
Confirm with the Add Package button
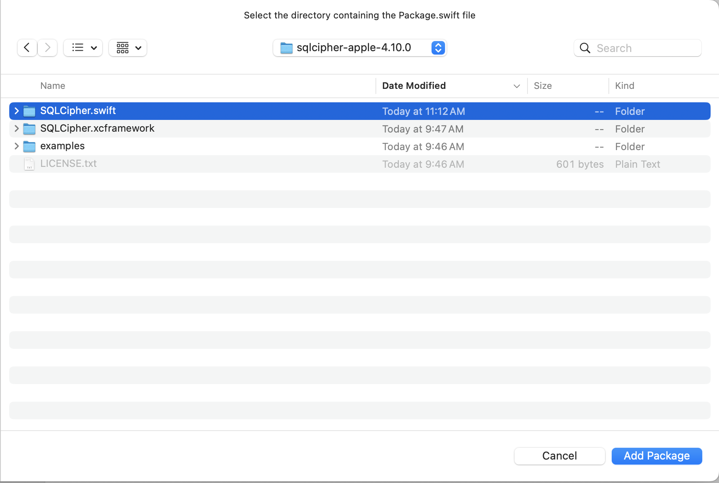pyautogui.click(x=657, y=456)
